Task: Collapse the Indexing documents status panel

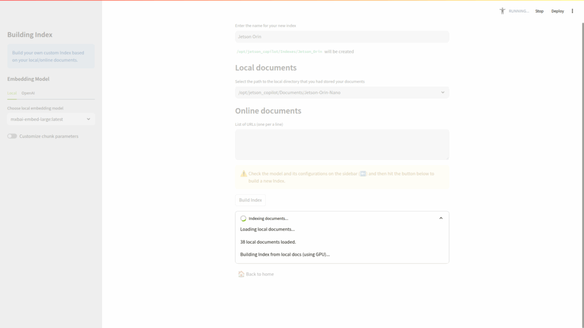Action: coord(441,218)
